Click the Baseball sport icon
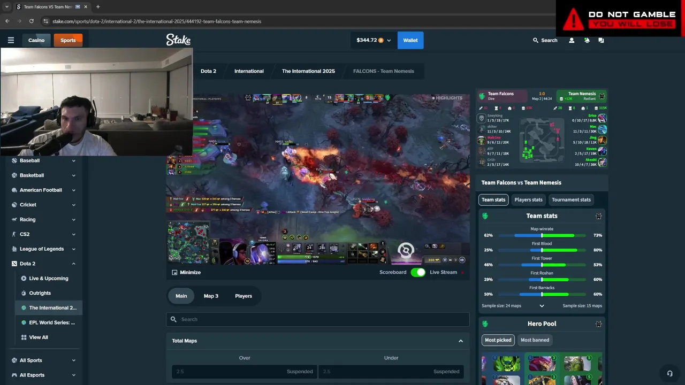Viewport: 685px width, 385px height. point(14,160)
